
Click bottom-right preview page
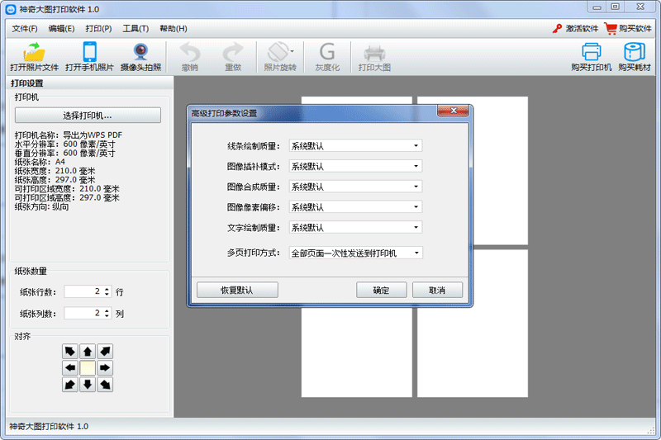[473, 324]
